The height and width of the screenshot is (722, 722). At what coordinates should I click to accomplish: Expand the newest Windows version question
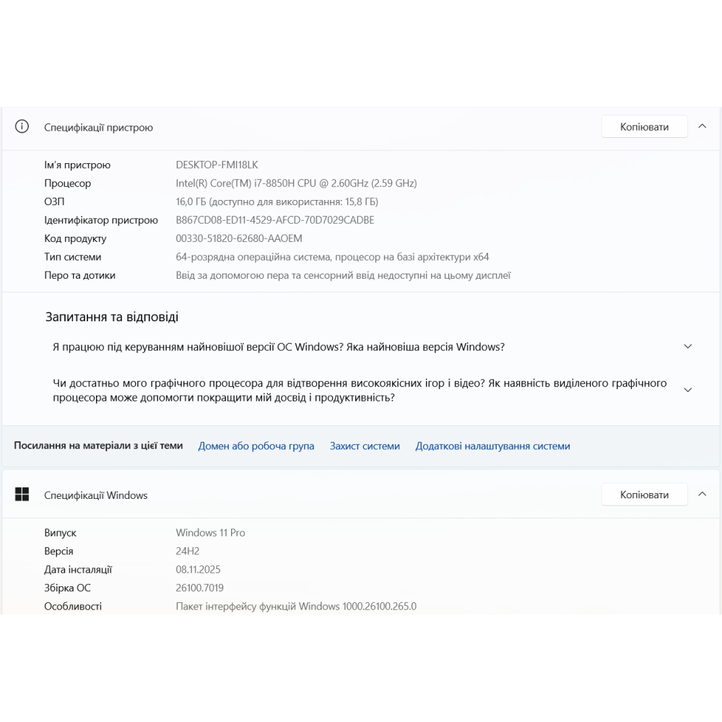(687, 347)
